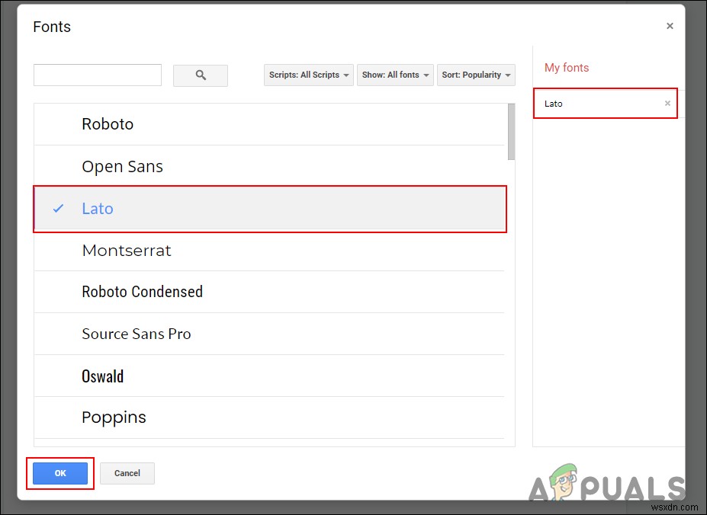707x515 pixels.
Task: Select Lato in My fonts list
Action: coord(554,104)
